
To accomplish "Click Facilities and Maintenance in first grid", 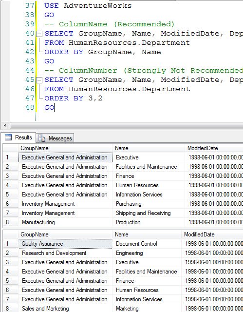I will [x=149, y=167].
